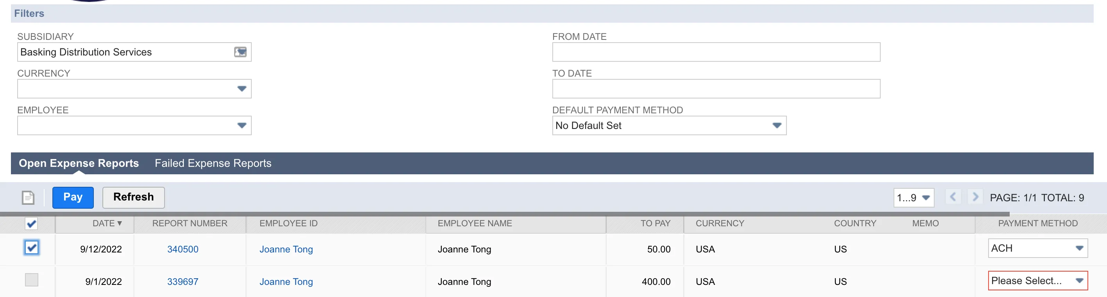1107x297 pixels.
Task: Click the export document icon beside Pay
Action: (x=28, y=198)
